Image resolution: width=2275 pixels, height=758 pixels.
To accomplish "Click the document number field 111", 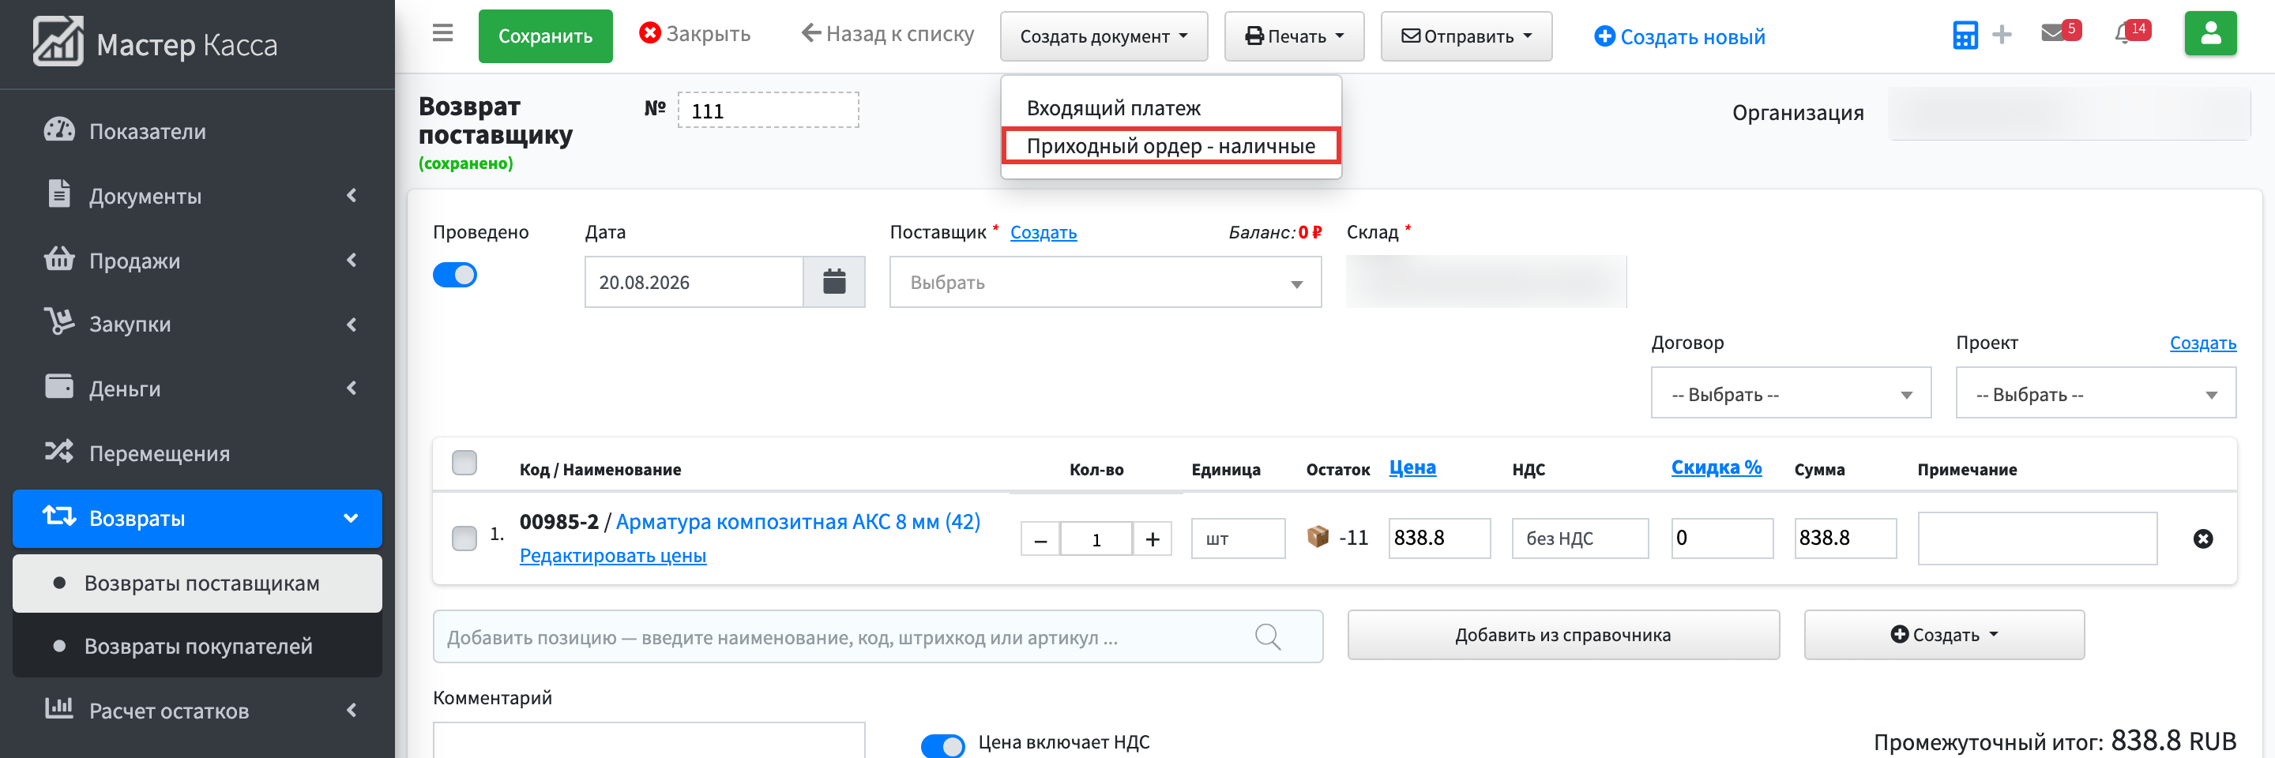I will click(768, 111).
